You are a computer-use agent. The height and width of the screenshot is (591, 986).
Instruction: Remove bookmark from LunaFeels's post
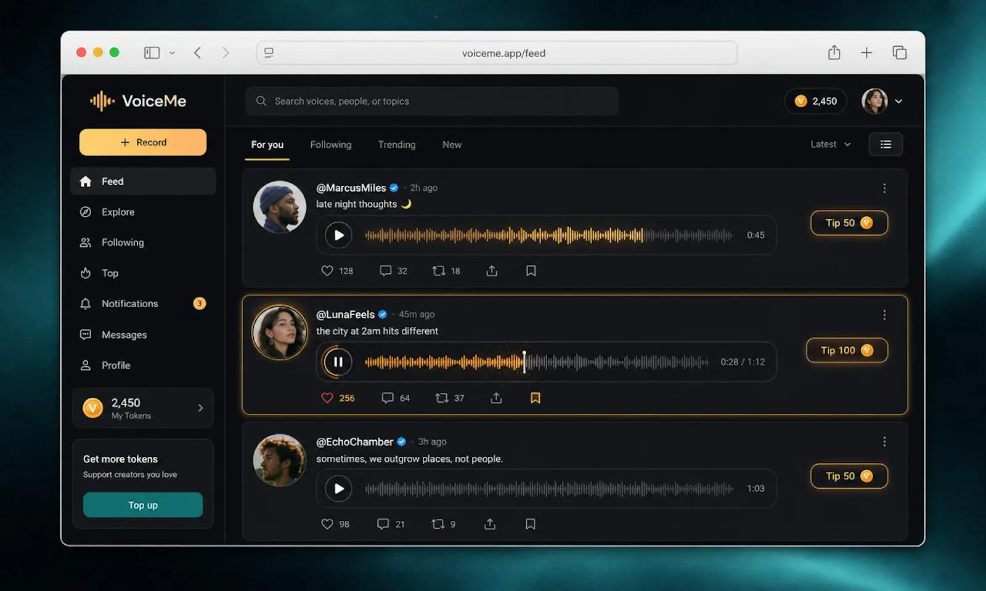[536, 398]
